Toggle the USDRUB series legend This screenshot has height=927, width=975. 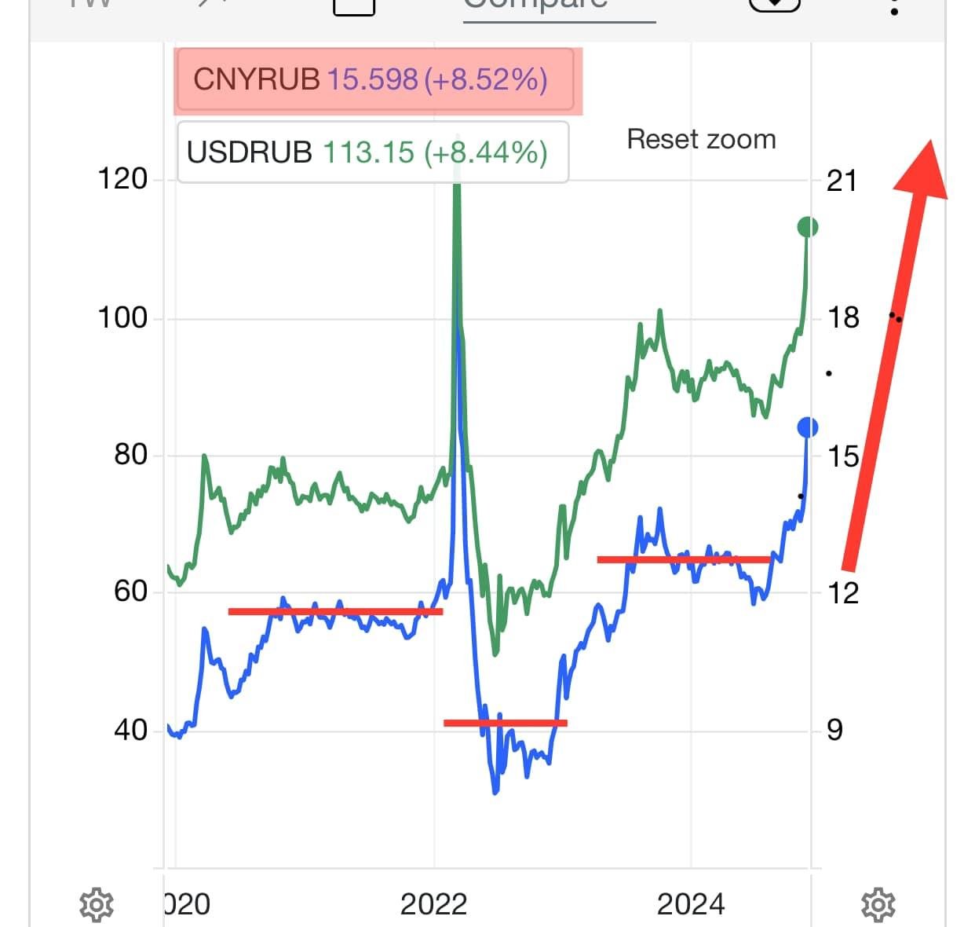pos(372,152)
